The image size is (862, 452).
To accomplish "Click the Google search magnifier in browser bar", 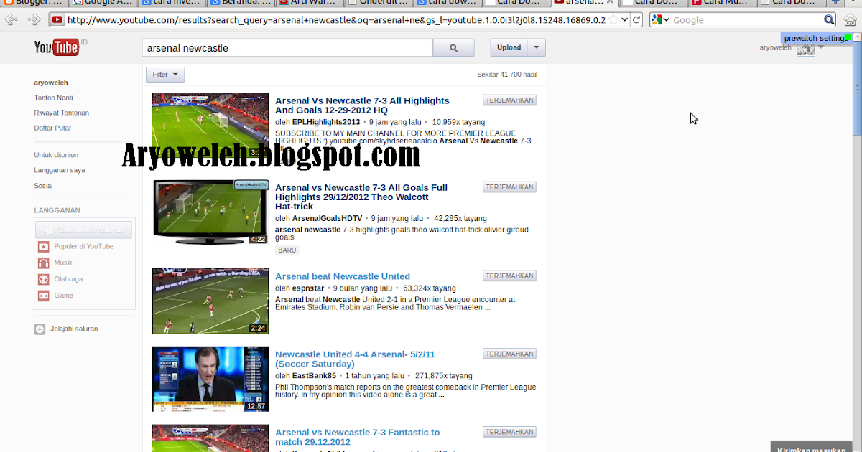I will (x=829, y=19).
